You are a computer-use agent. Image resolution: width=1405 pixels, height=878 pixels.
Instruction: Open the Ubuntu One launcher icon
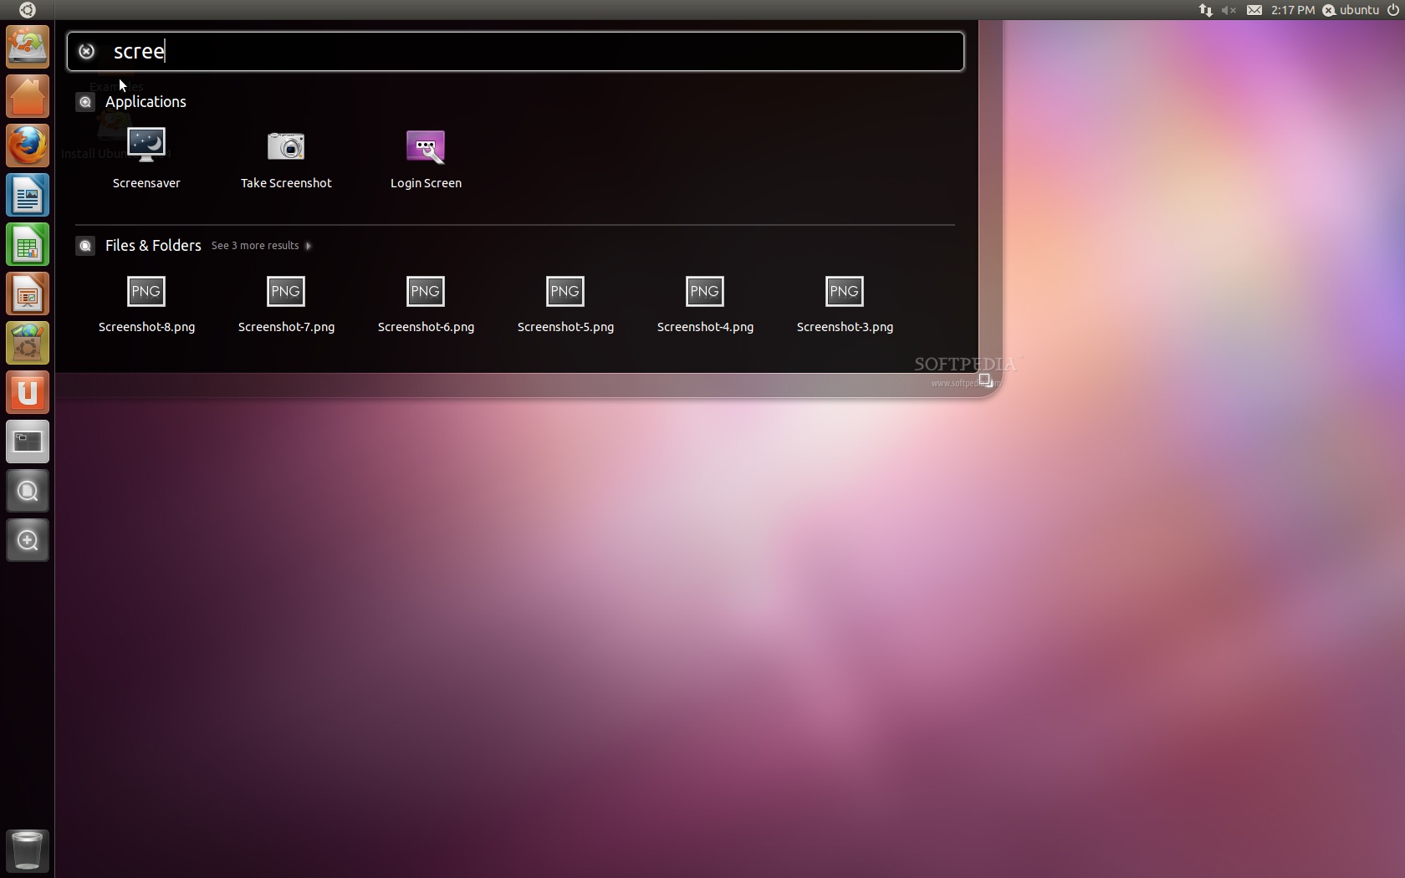pos(28,391)
